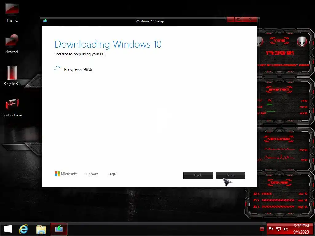Select the Network desktop icon
This screenshot has height=236, width=315.
tap(12, 44)
